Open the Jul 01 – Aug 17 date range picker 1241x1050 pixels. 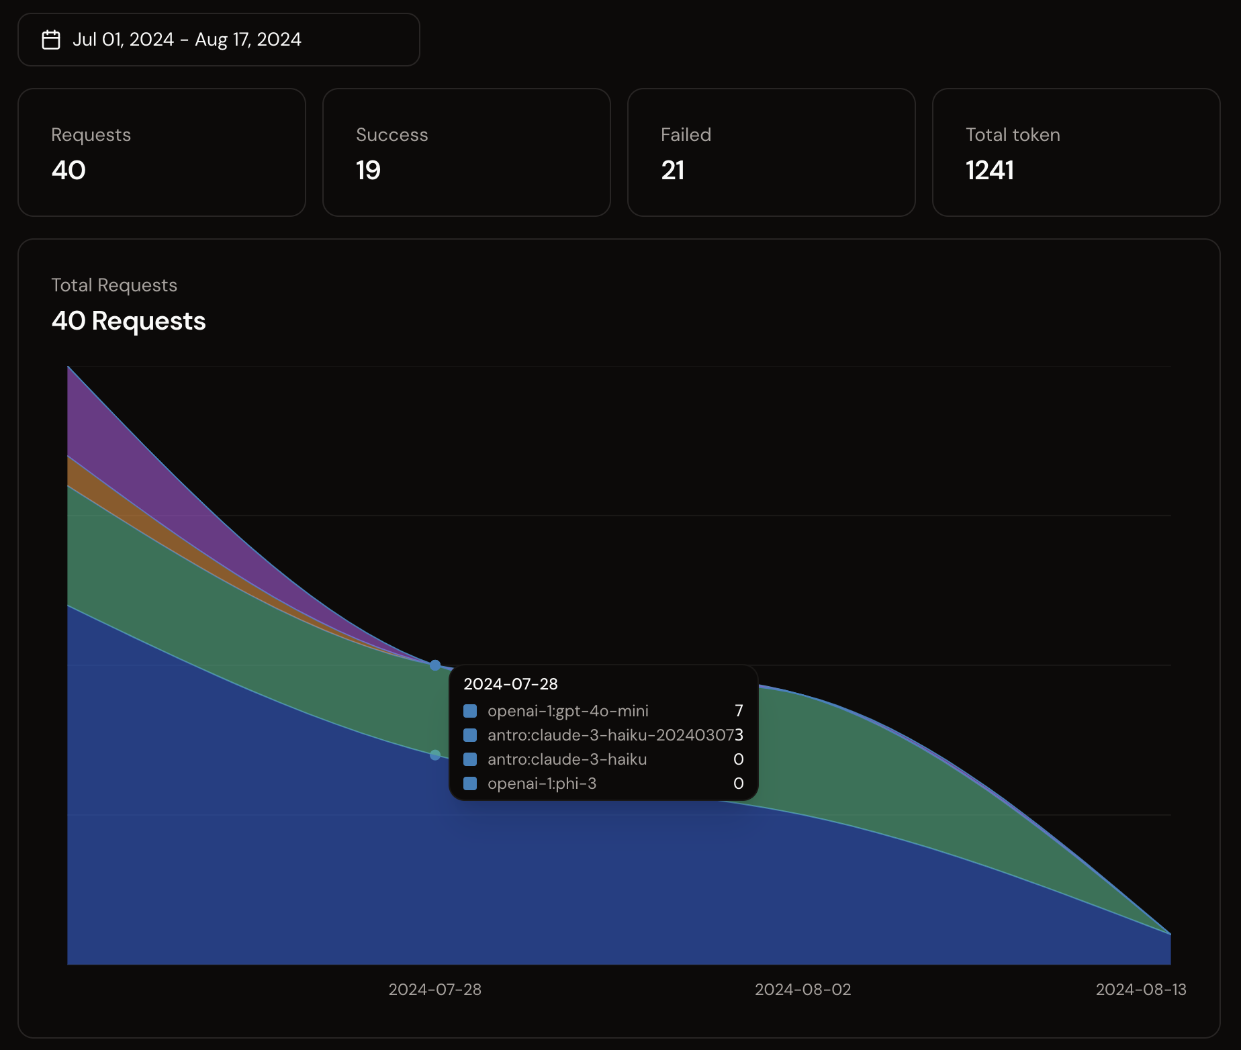click(x=218, y=40)
